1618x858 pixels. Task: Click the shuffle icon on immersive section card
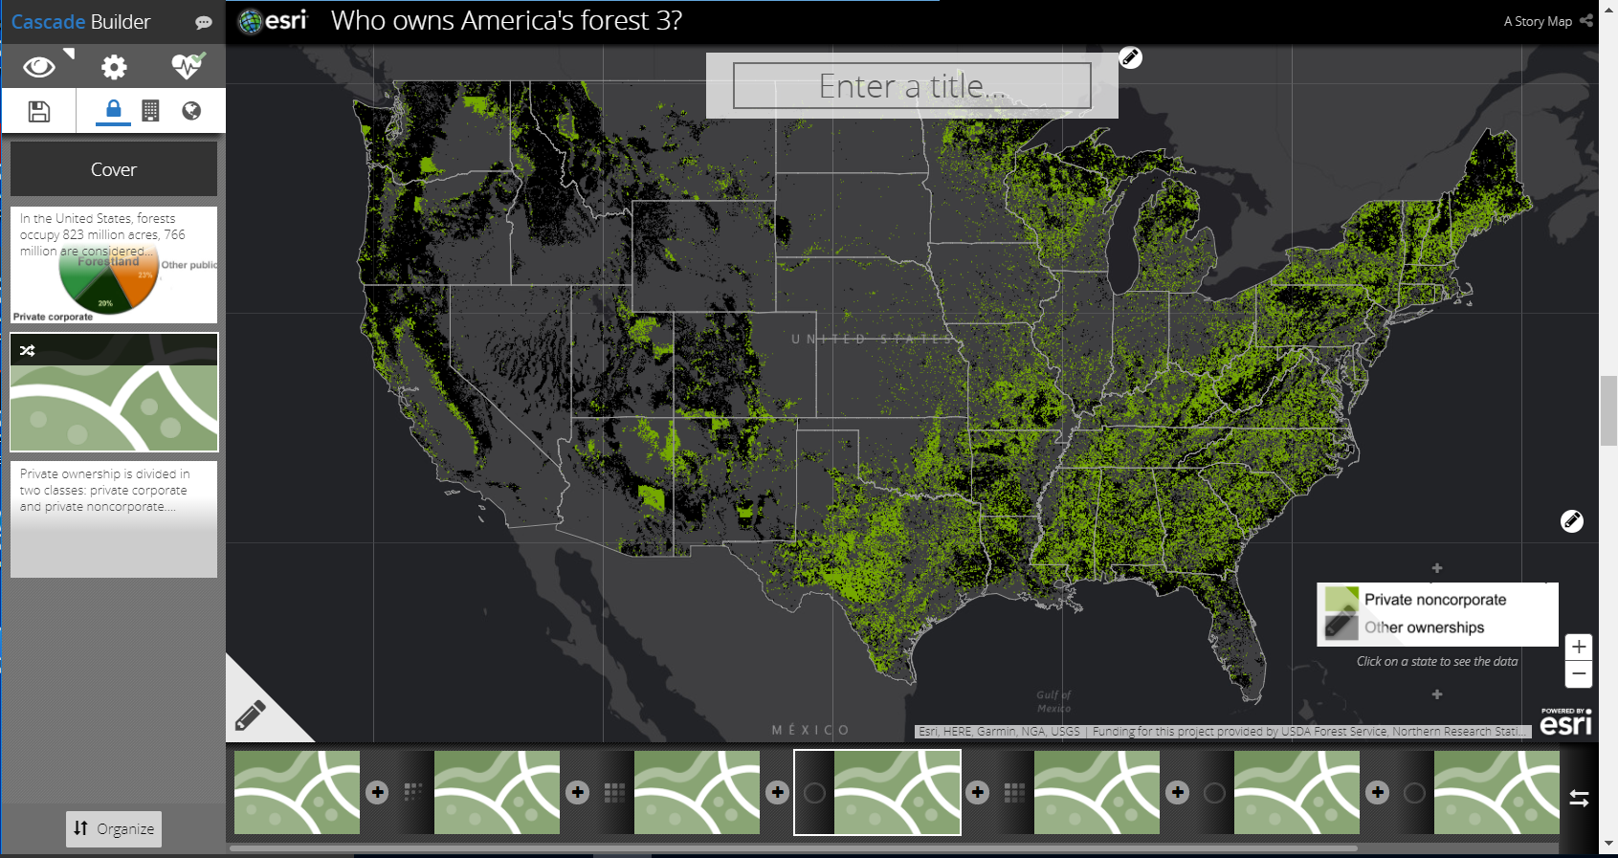coord(28,350)
